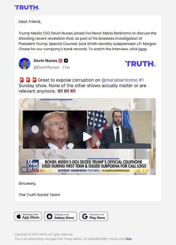Open the 'here' interview link
Screen dimensions: 176x245
point(142,49)
